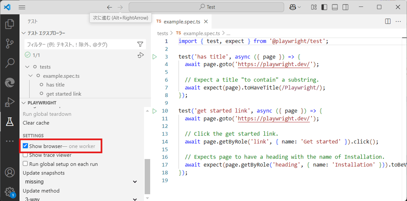Collapse the tests folder node
Screen dimensions: 407x201
(x=27, y=67)
